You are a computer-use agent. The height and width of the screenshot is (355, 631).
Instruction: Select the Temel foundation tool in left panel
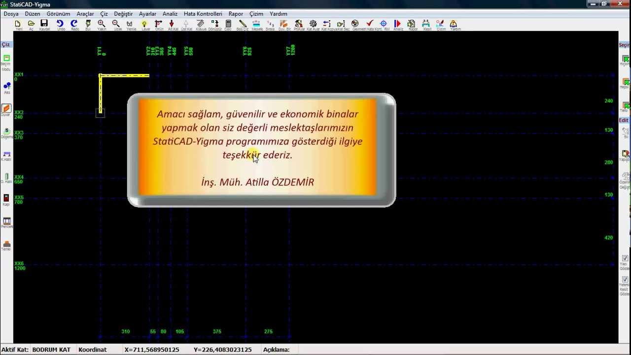(6, 246)
